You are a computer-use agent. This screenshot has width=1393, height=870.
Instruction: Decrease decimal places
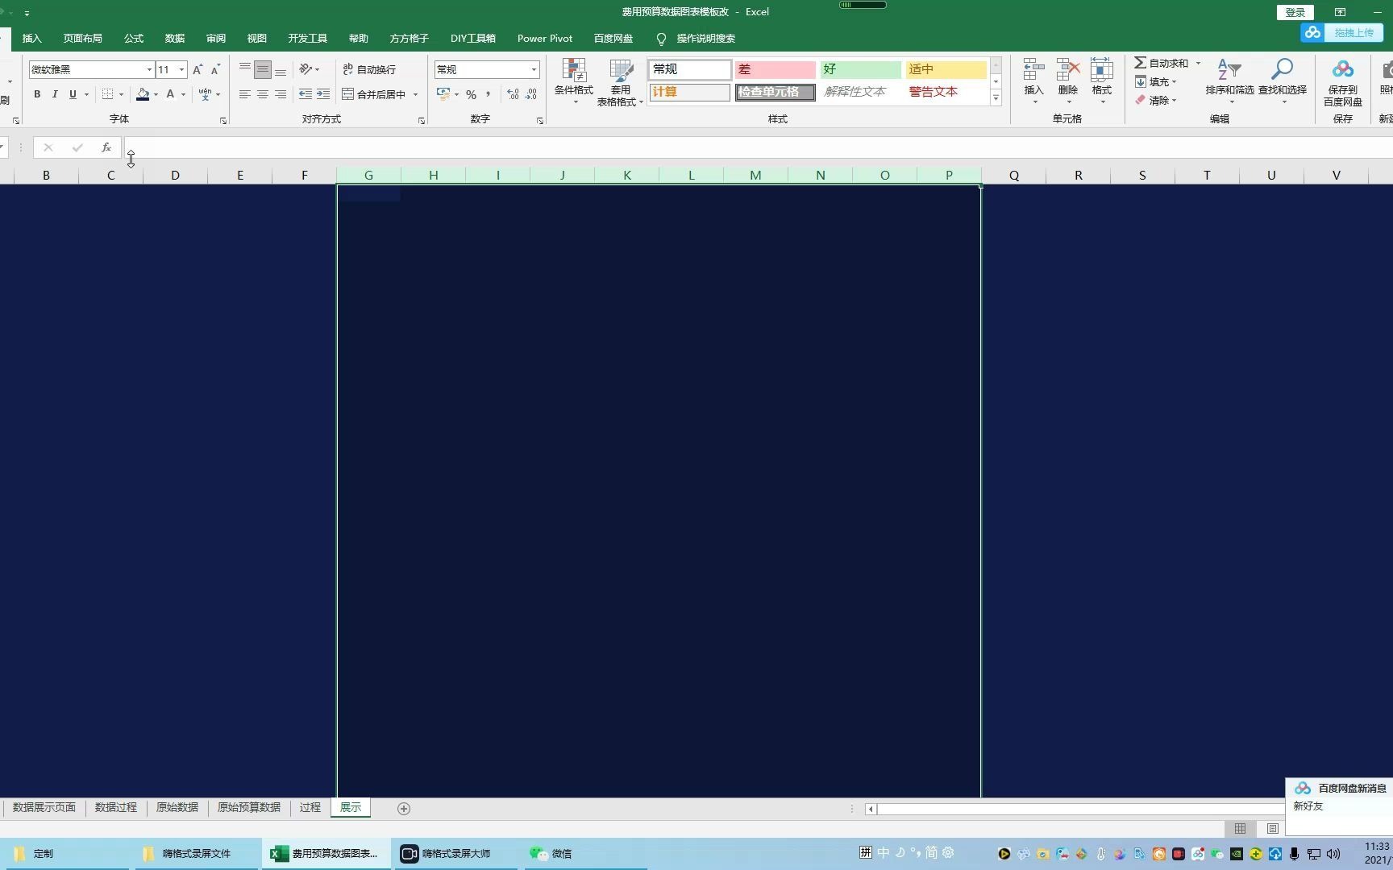530,95
